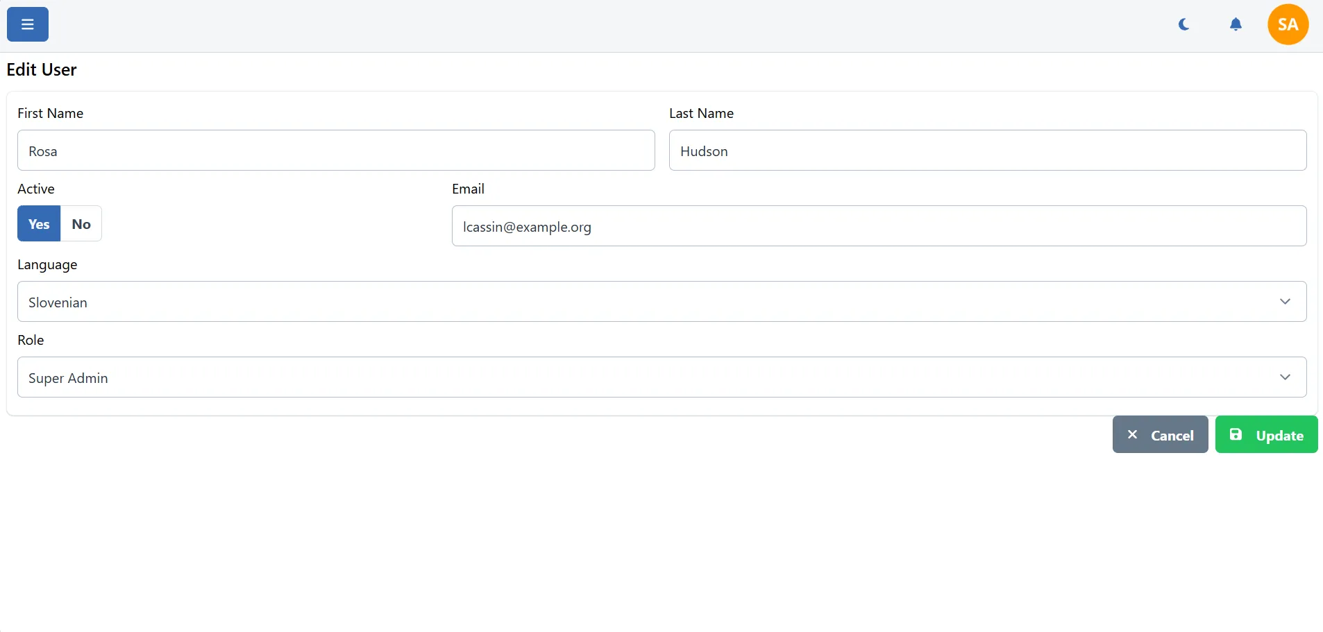Open the Language dropdown showing Slovenian
The width and height of the screenshot is (1323, 632).
coord(646,301)
